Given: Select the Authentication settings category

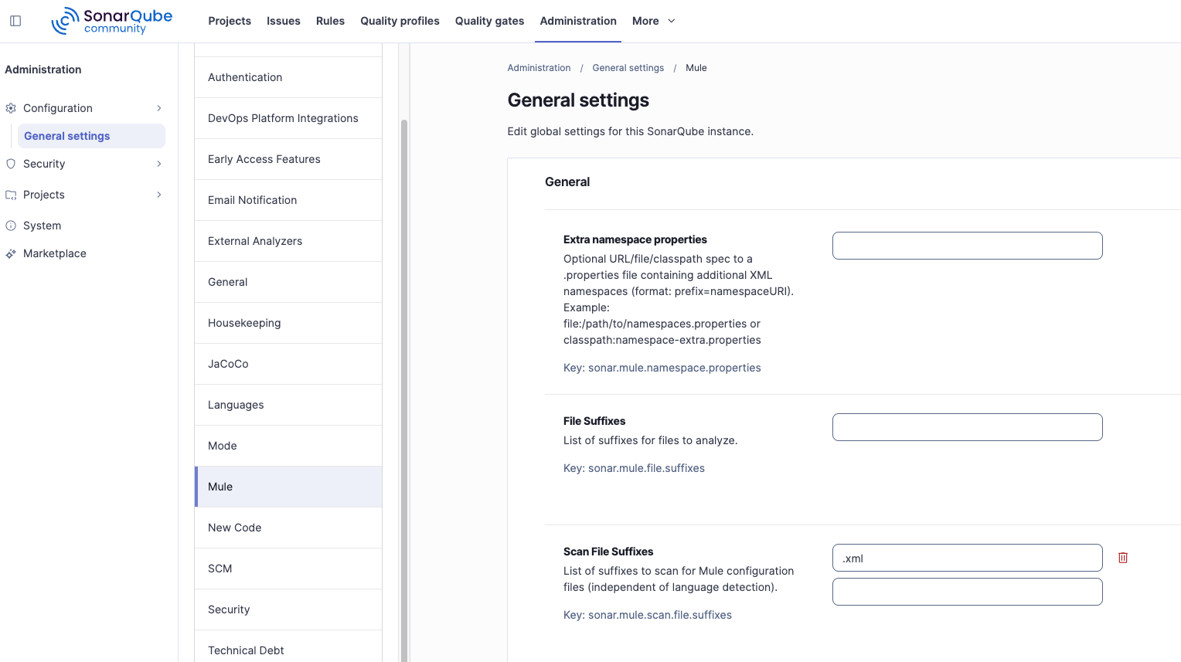Looking at the screenshot, I should coord(288,77).
